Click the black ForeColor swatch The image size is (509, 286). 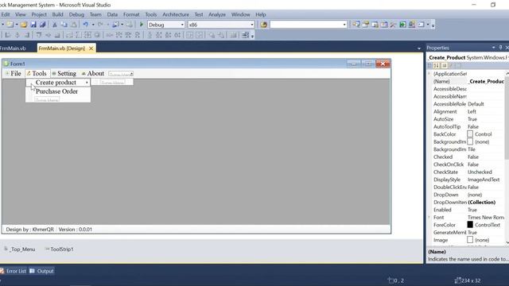470,224
